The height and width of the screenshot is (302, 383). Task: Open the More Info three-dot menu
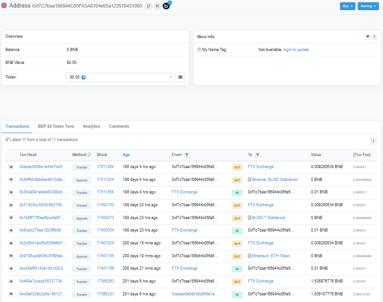point(375,37)
